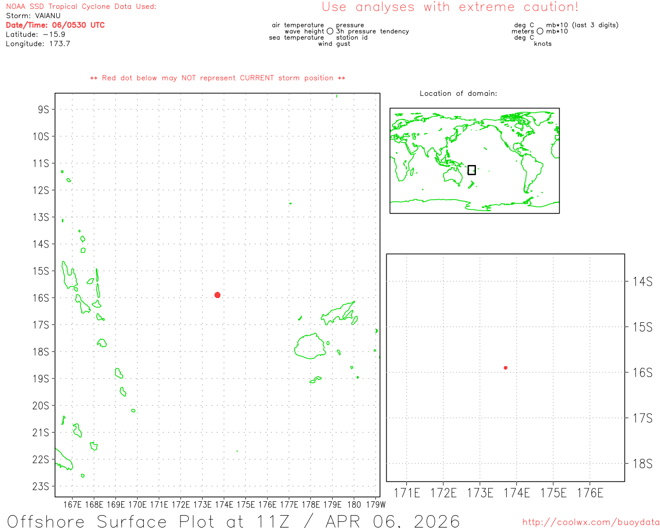The height and width of the screenshot is (528, 660).
Task: Click the red dot position warning text
Action: coord(217,78)
